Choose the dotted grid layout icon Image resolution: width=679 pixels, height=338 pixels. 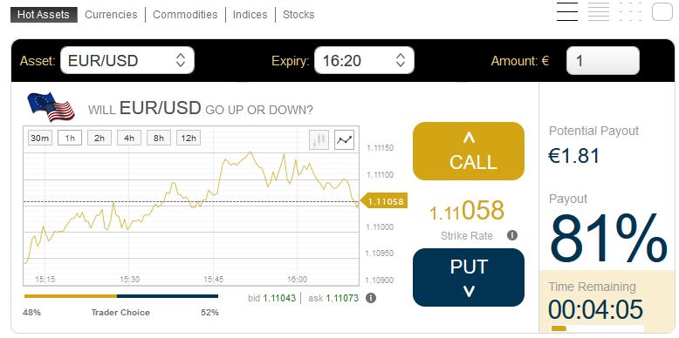630,11
